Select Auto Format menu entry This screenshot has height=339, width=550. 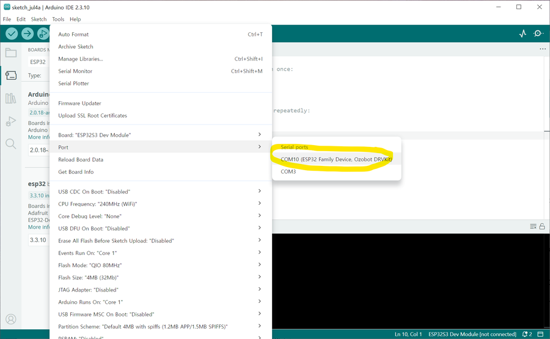point(161,34)
